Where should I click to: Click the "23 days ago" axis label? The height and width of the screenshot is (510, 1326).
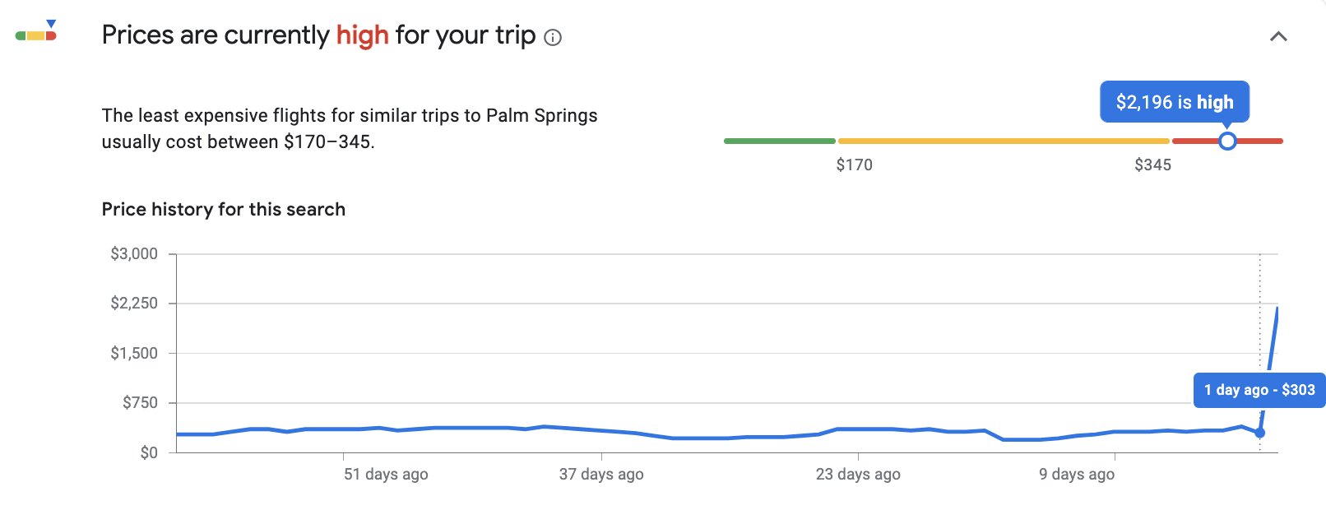pyautogui.click(x=858, y=475)
